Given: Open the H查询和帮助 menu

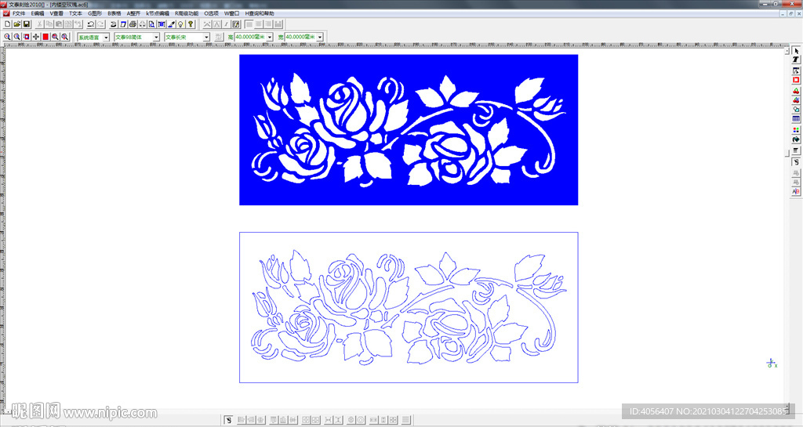Looking at the screenshot, I should (260, 13).
